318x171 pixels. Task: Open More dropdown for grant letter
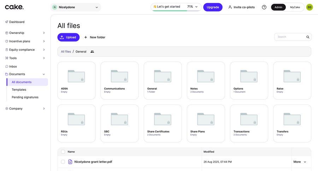pos(300,162)
